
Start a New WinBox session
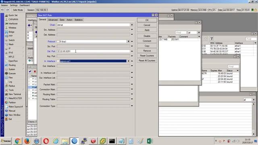click(x=15, y=115)
